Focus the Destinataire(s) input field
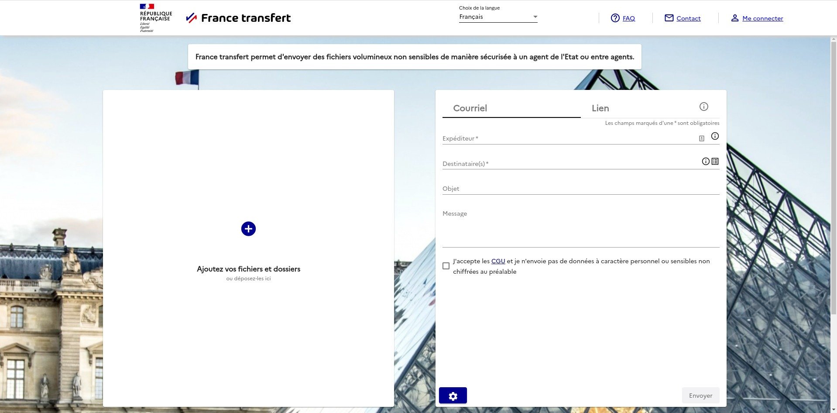The image size is (837, 413). point(571,164)
